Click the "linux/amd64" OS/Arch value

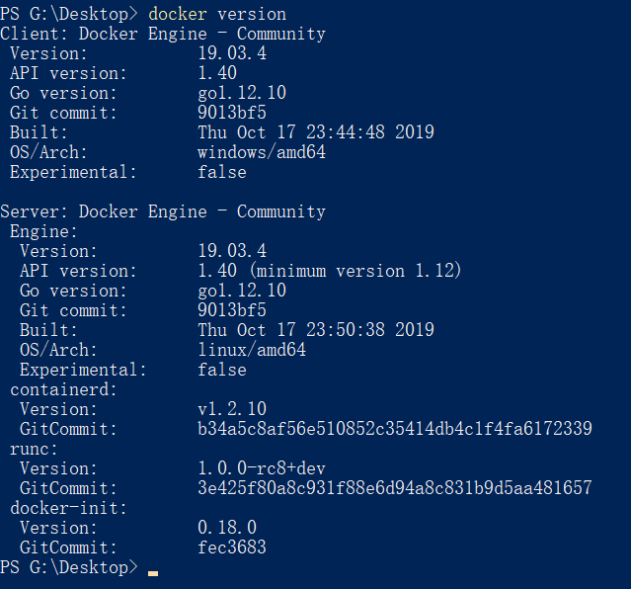[x=252, y=350]
